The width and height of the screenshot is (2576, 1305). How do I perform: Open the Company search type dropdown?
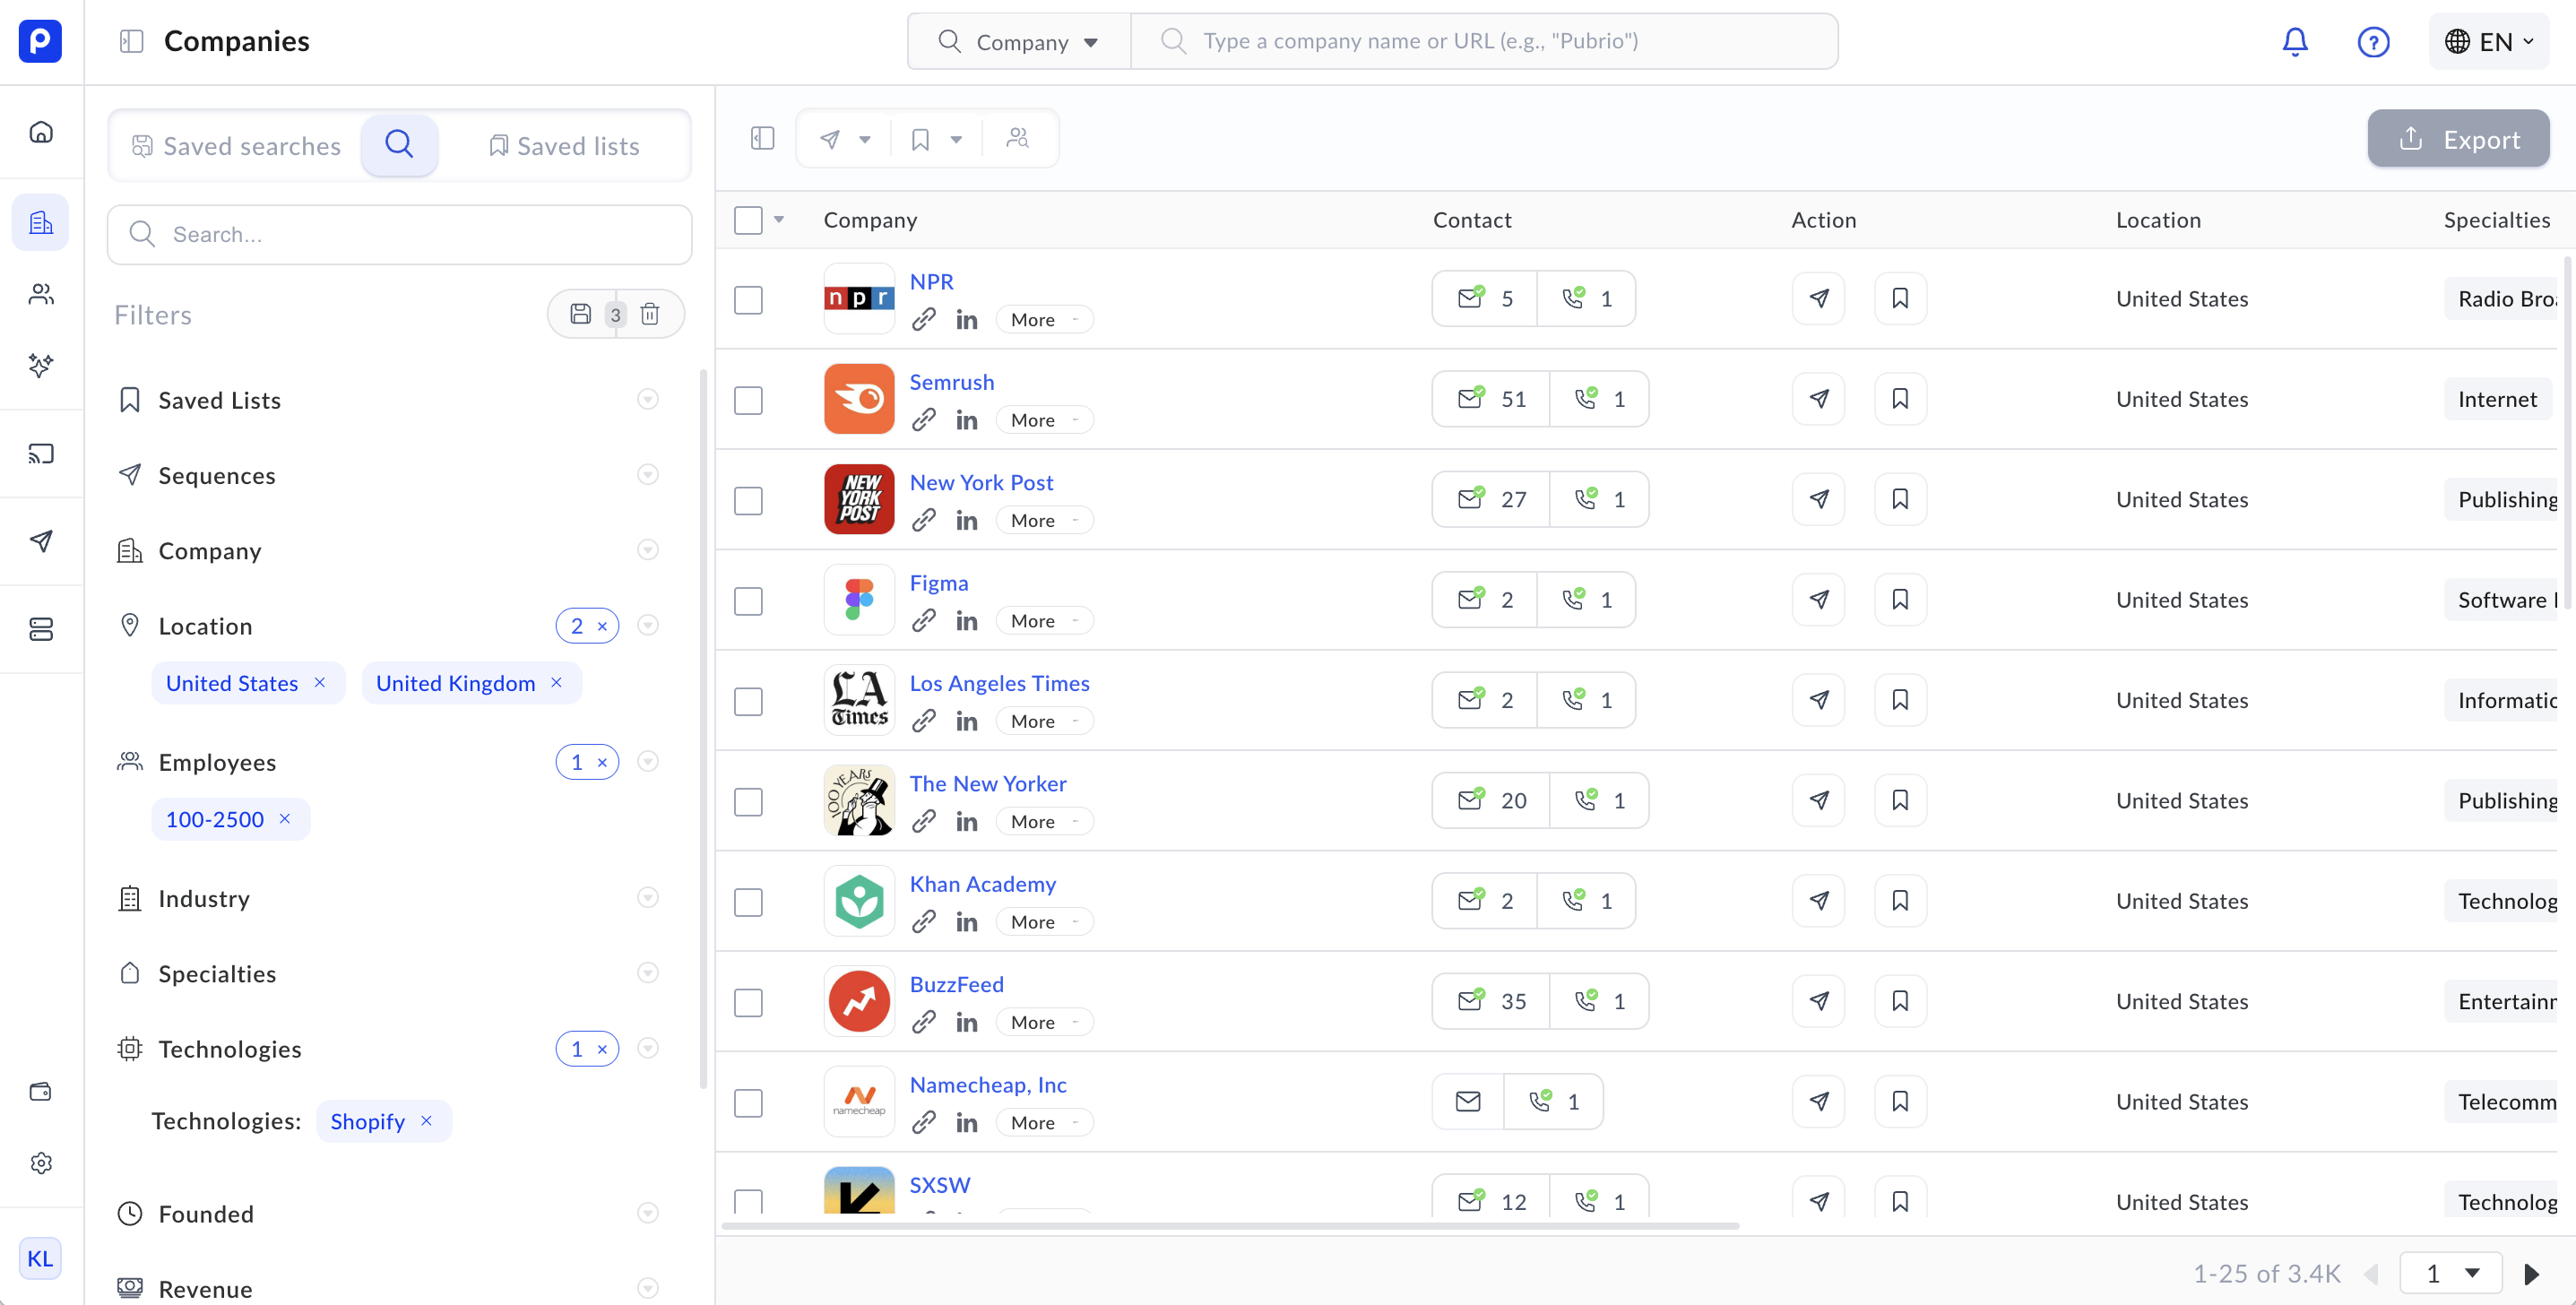pos(1019,41)
